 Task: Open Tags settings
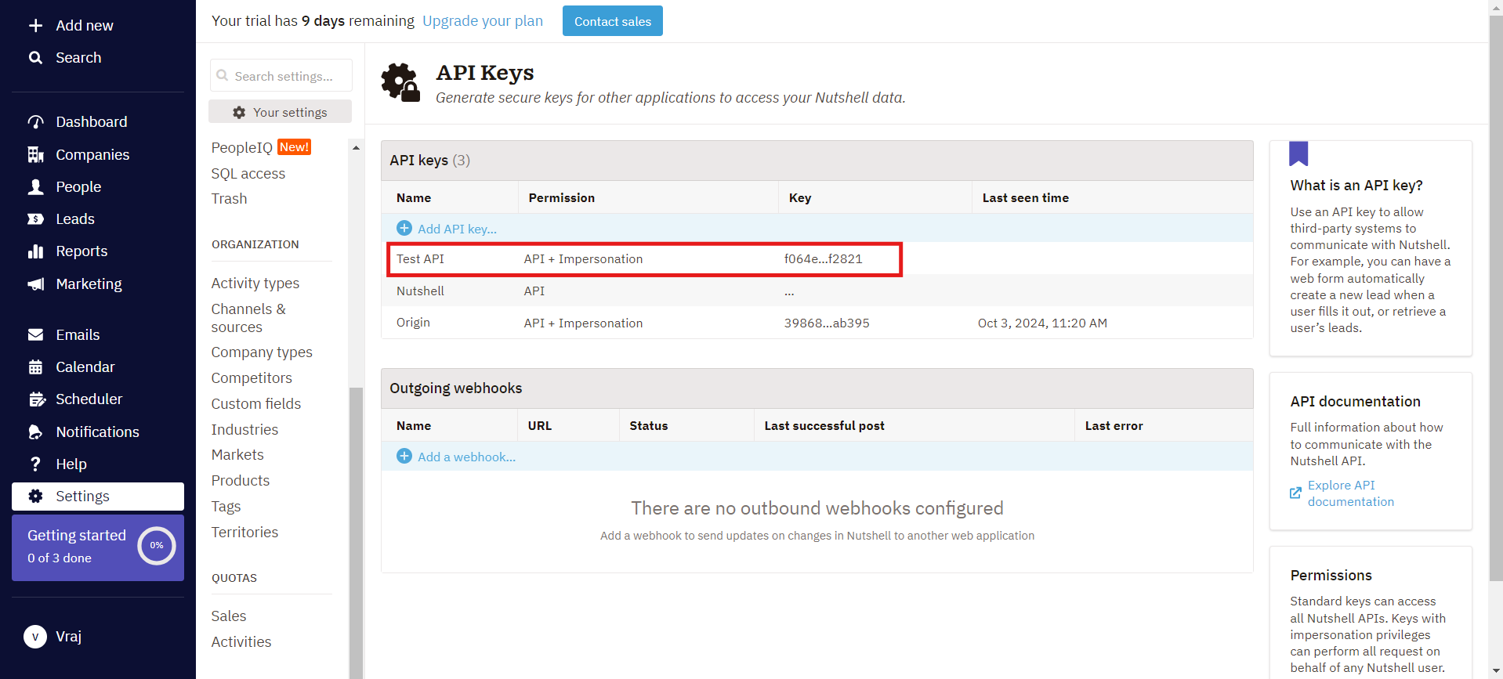226,507
